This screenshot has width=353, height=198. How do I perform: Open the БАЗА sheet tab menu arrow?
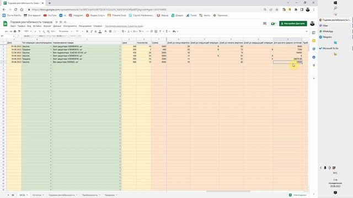27,195
